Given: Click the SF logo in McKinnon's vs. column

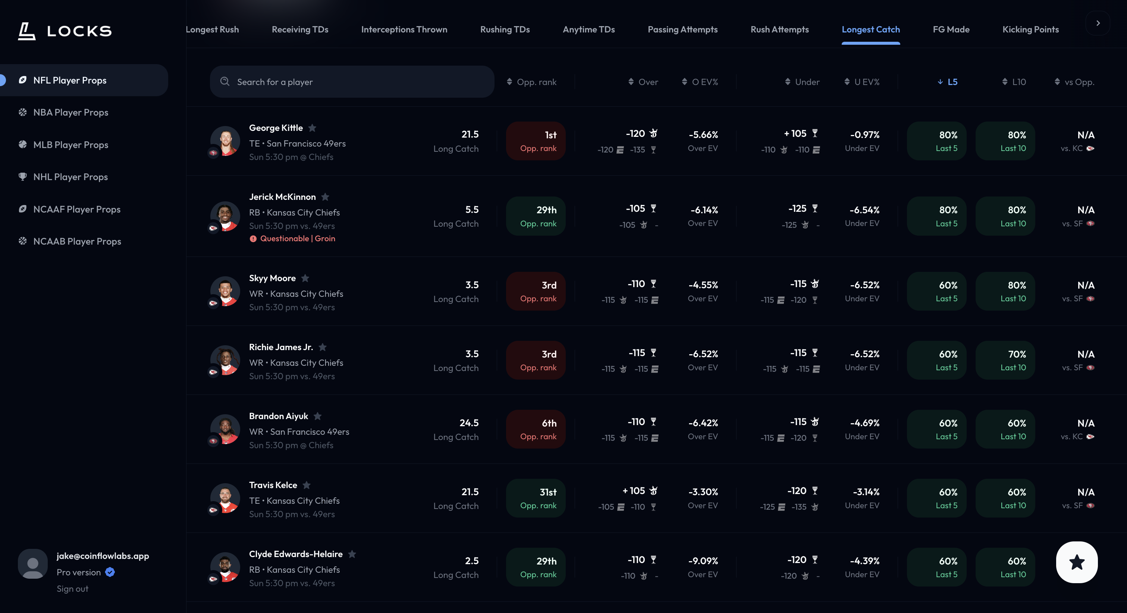Looking at the screenshot, I should click(1090, 224).
